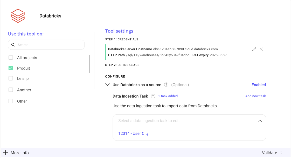Remove credentials with the X icon

pos(261,49)
